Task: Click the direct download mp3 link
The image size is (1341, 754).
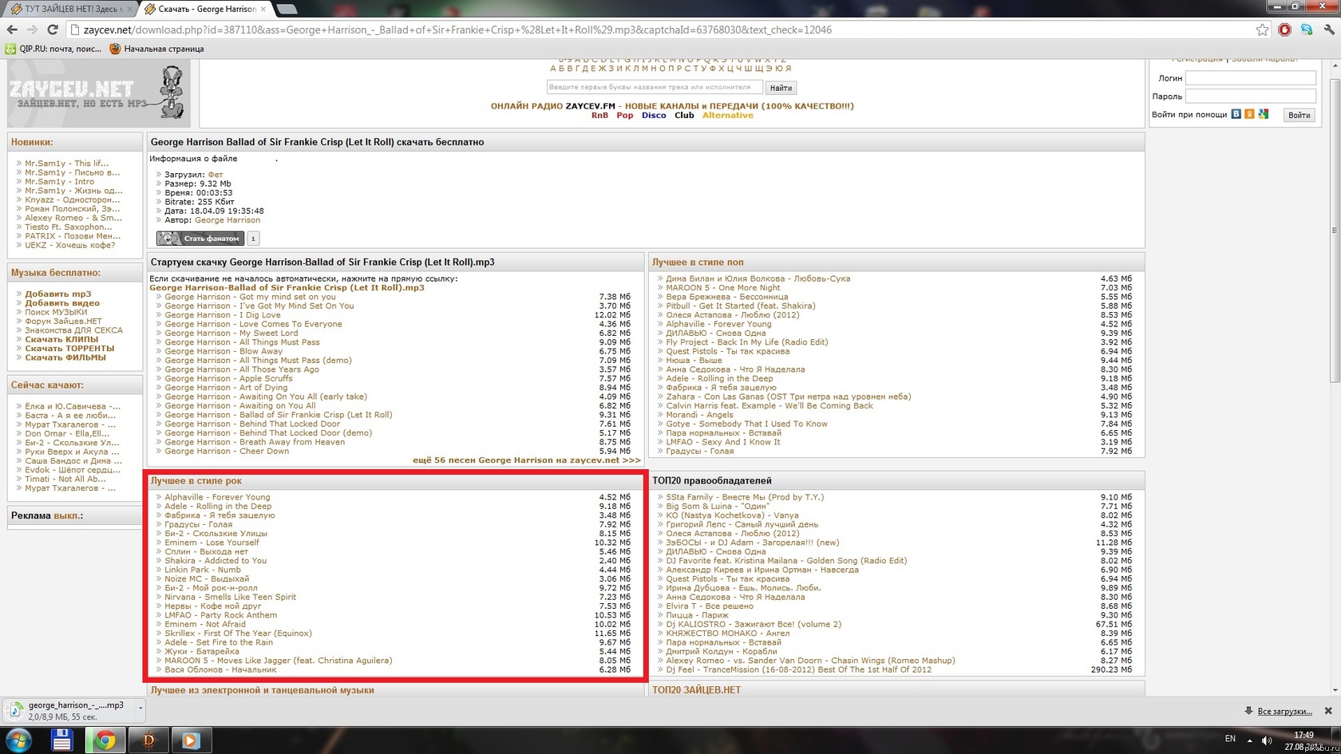Action: pos(287,287)
